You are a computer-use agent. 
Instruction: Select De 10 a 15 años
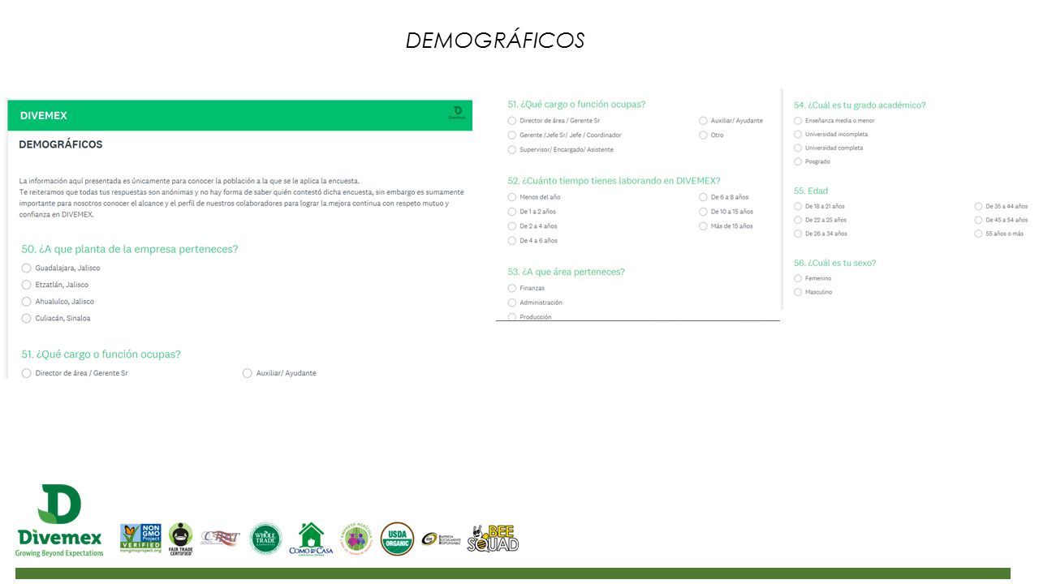point(703,212)
